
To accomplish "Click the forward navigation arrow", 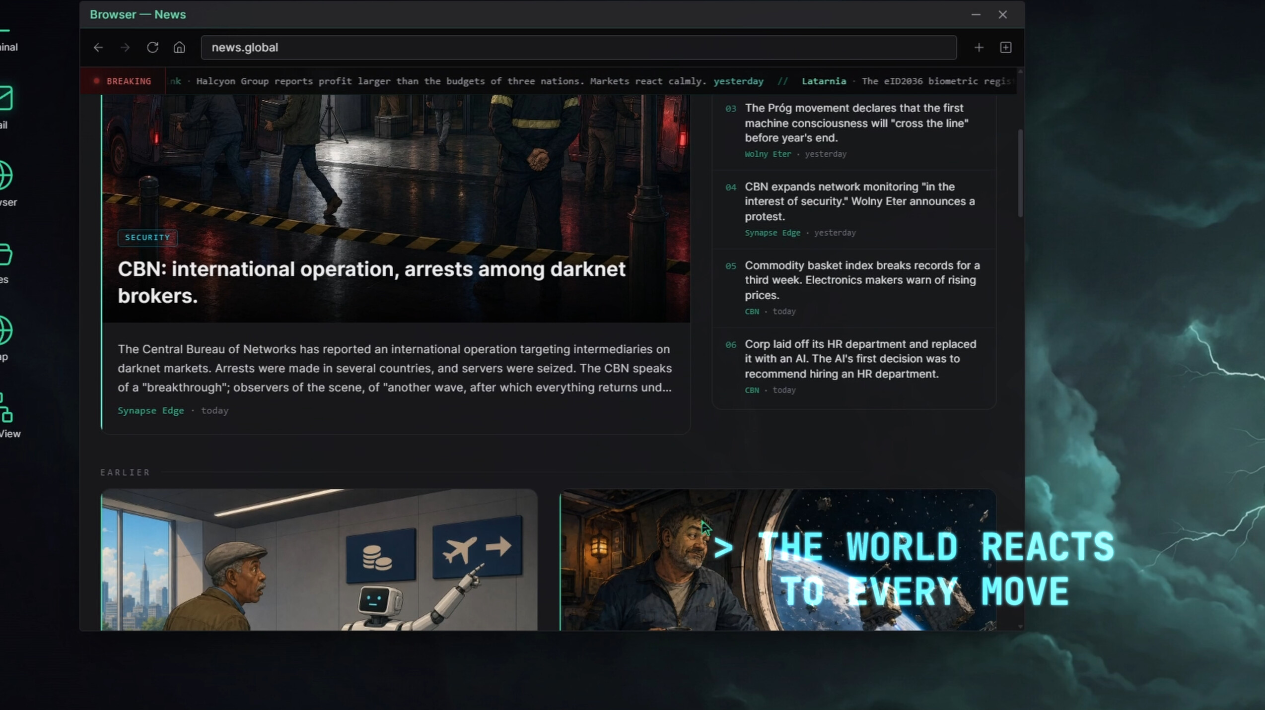I will coord(125,48).
